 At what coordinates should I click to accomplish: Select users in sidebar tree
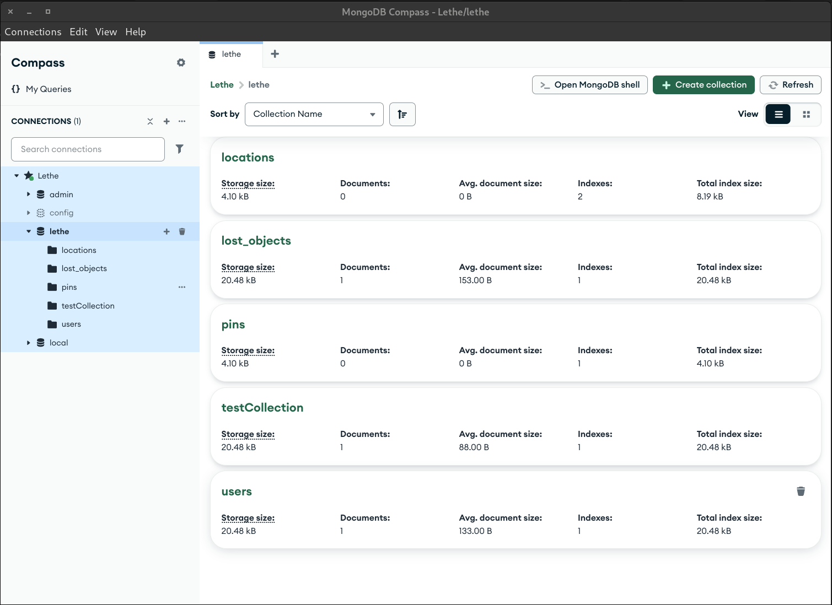coord(71,324)
